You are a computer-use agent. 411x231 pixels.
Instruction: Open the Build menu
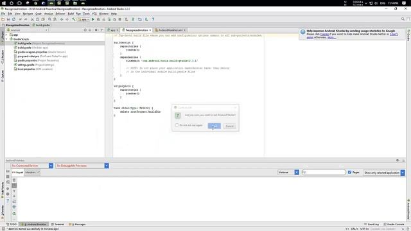click(x=71, y=13)
